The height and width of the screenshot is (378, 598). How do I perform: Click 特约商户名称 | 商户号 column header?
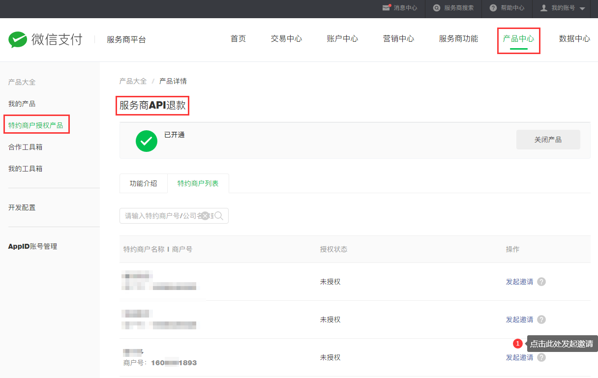(x=158, y=249)
